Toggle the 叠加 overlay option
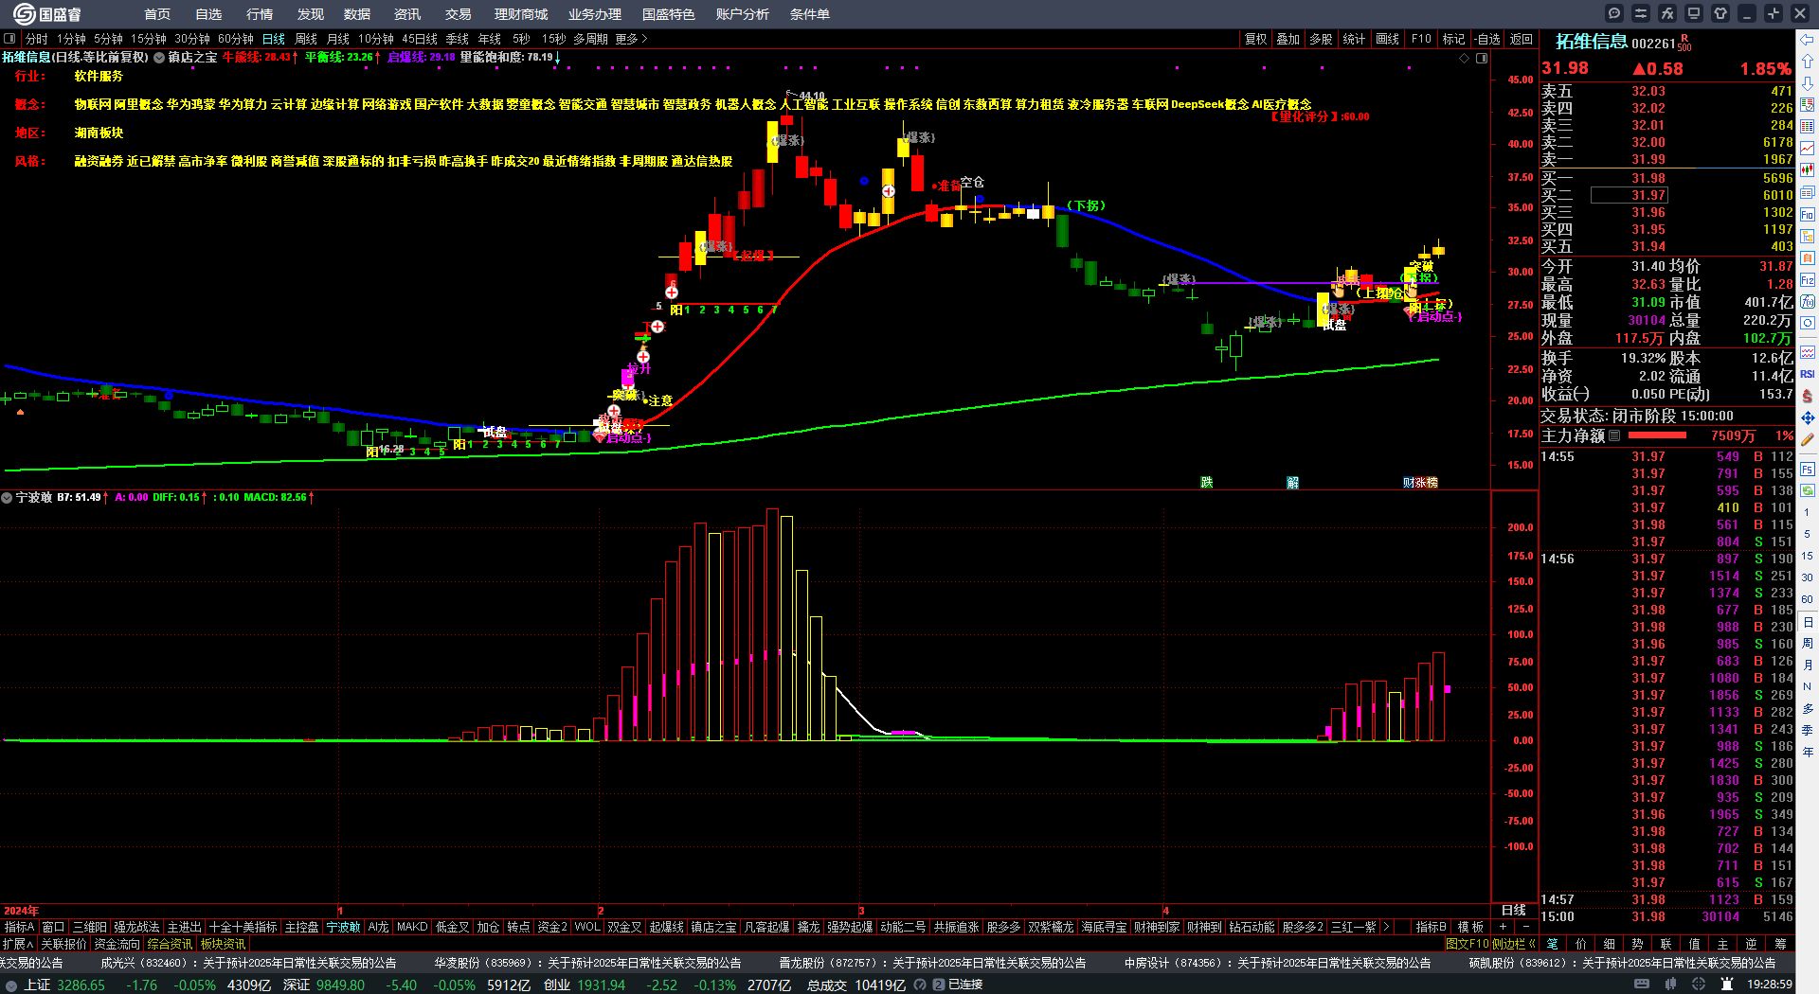This screenshot has height=994, width=1819. pyautogui.click(x=1288, y=39)
